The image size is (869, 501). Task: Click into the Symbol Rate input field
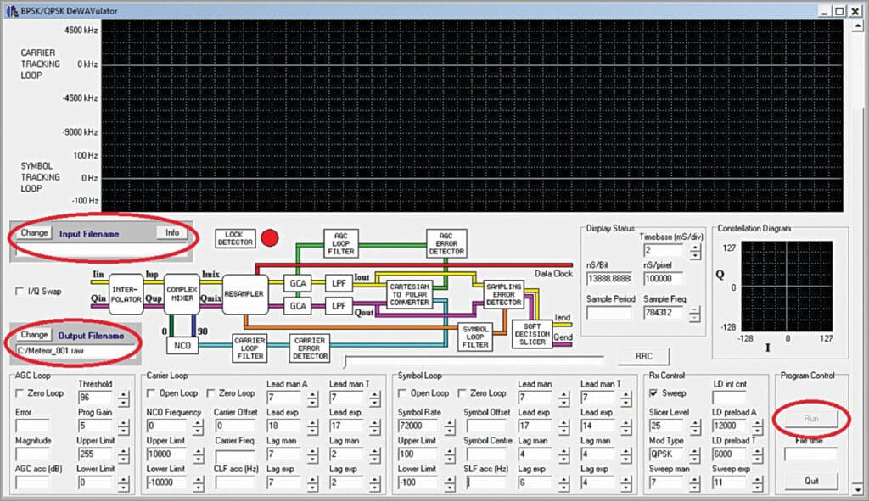[416, 426]
